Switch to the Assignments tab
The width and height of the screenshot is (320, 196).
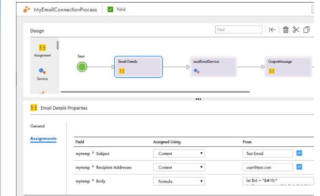pos(43,139)
